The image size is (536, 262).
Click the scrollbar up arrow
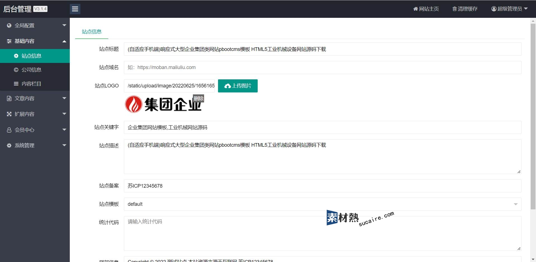[x=533, y=21]
